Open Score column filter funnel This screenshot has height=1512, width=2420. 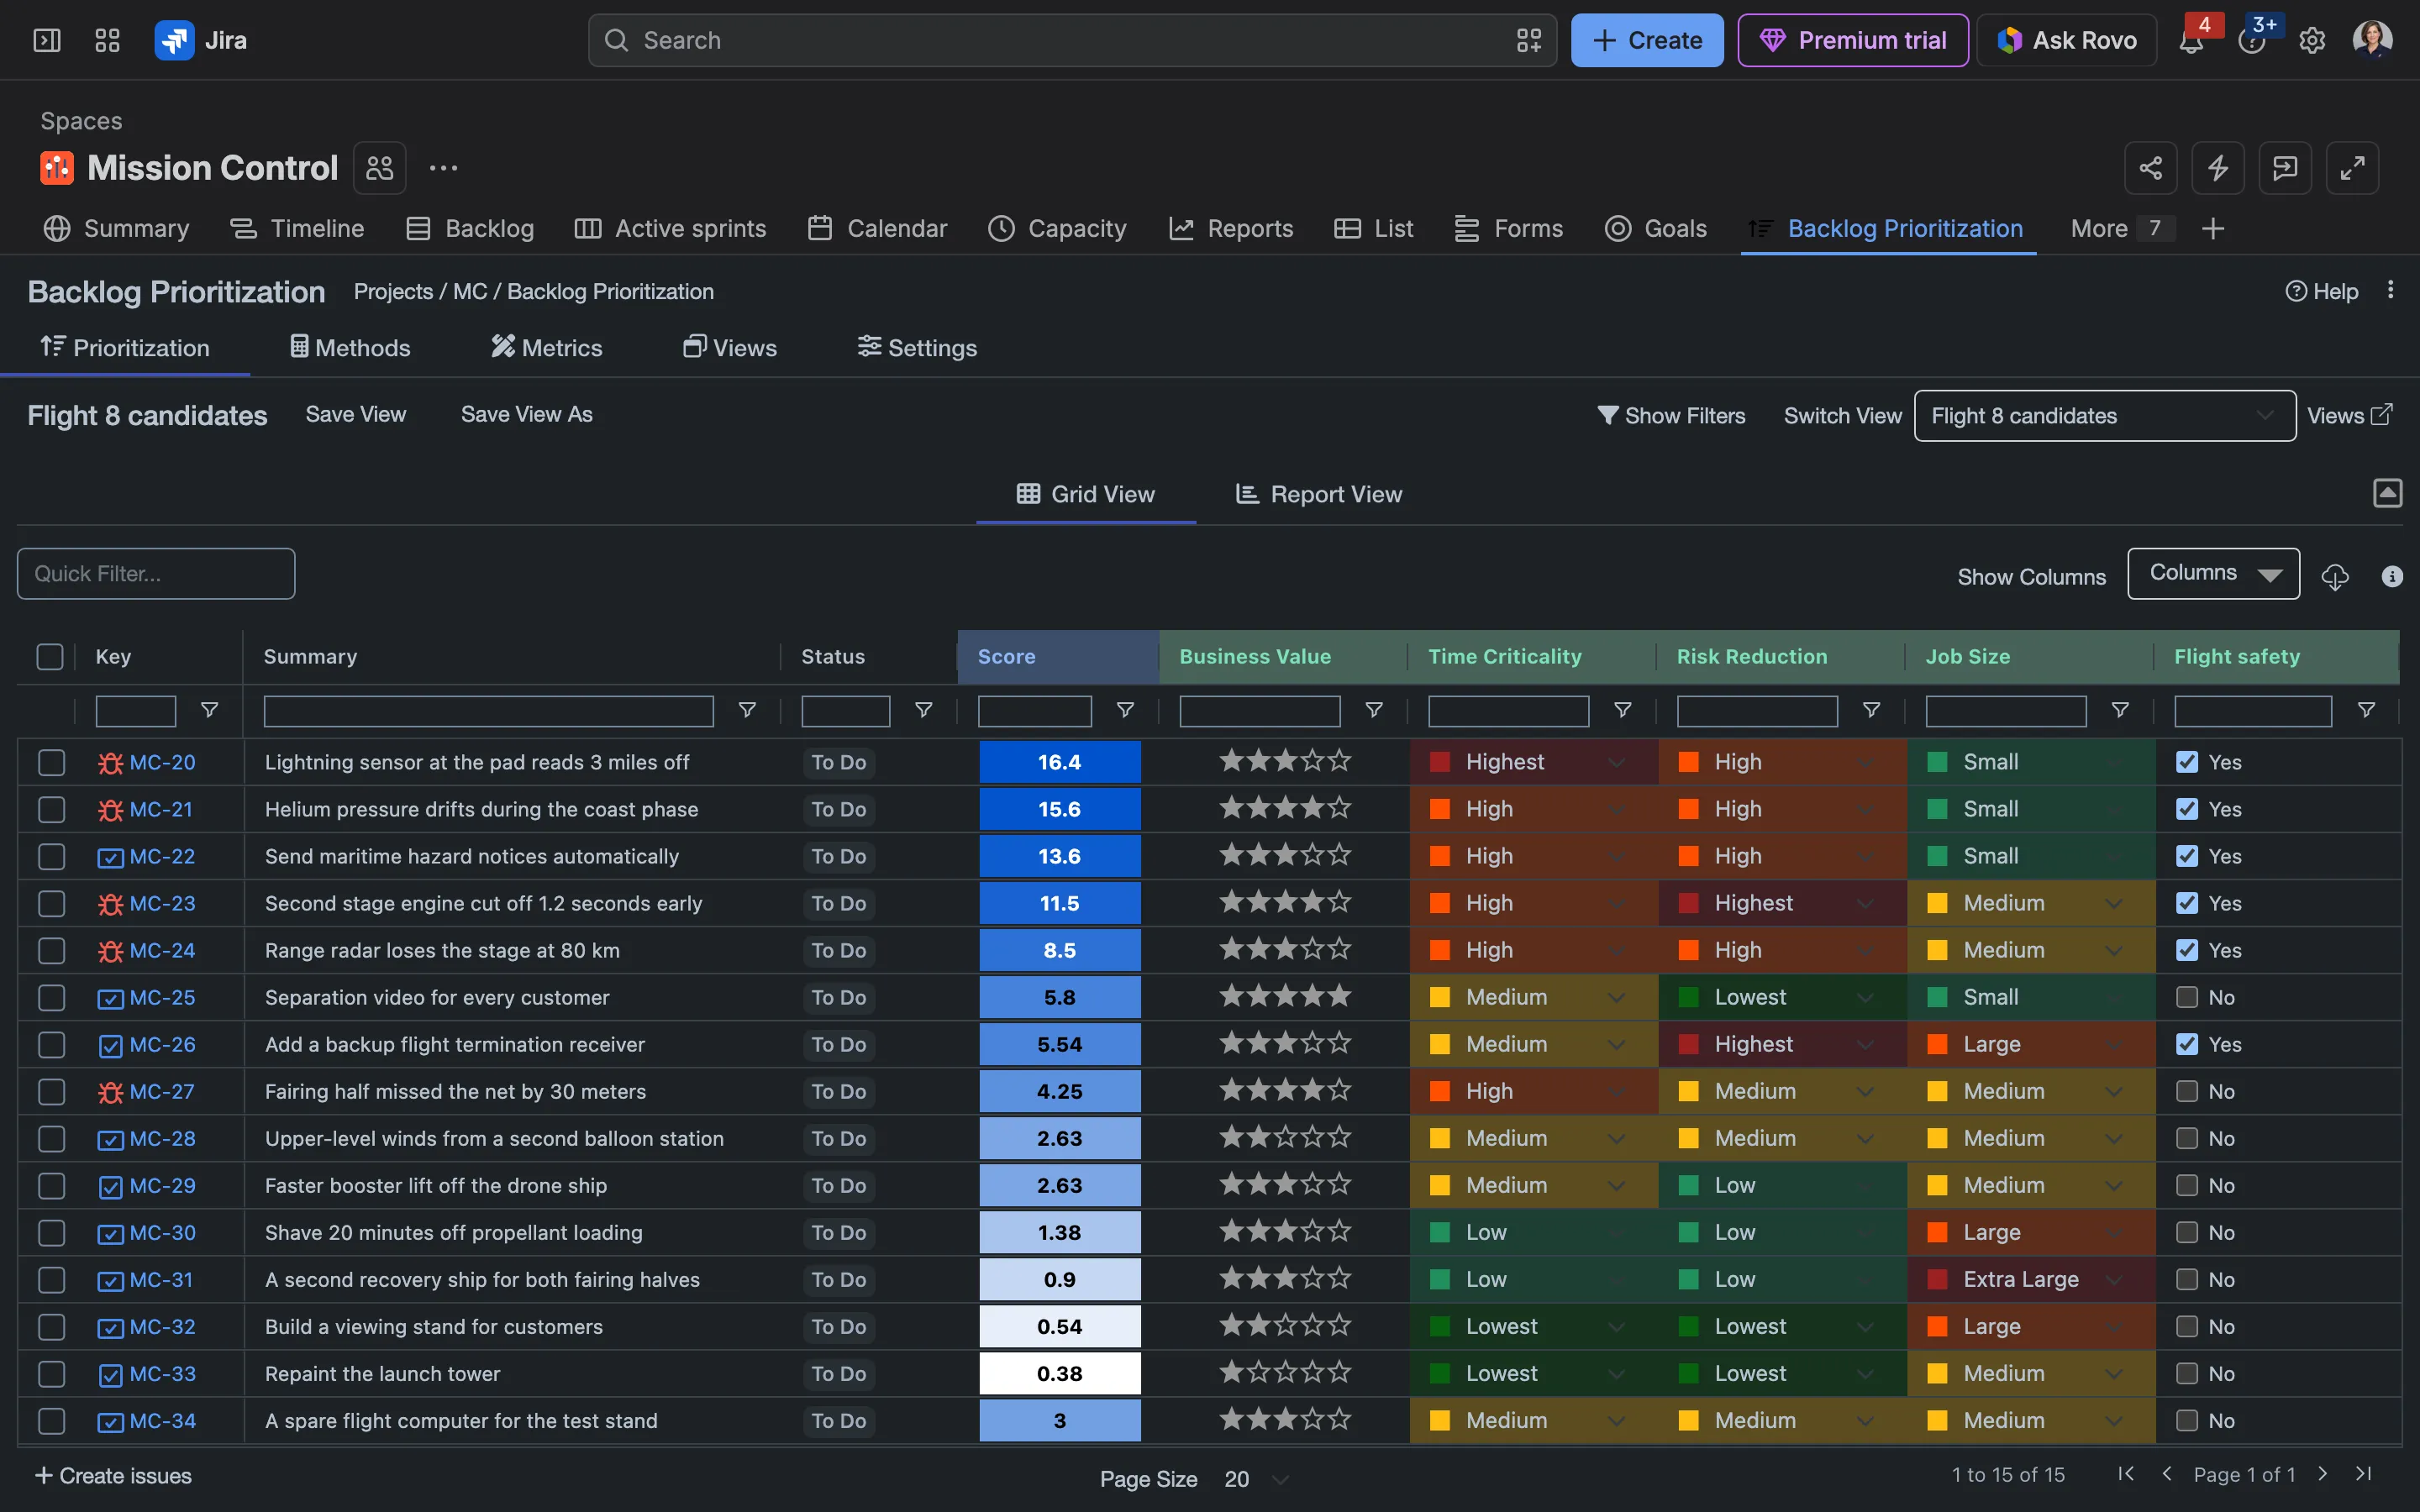[x=1125, y=710]
